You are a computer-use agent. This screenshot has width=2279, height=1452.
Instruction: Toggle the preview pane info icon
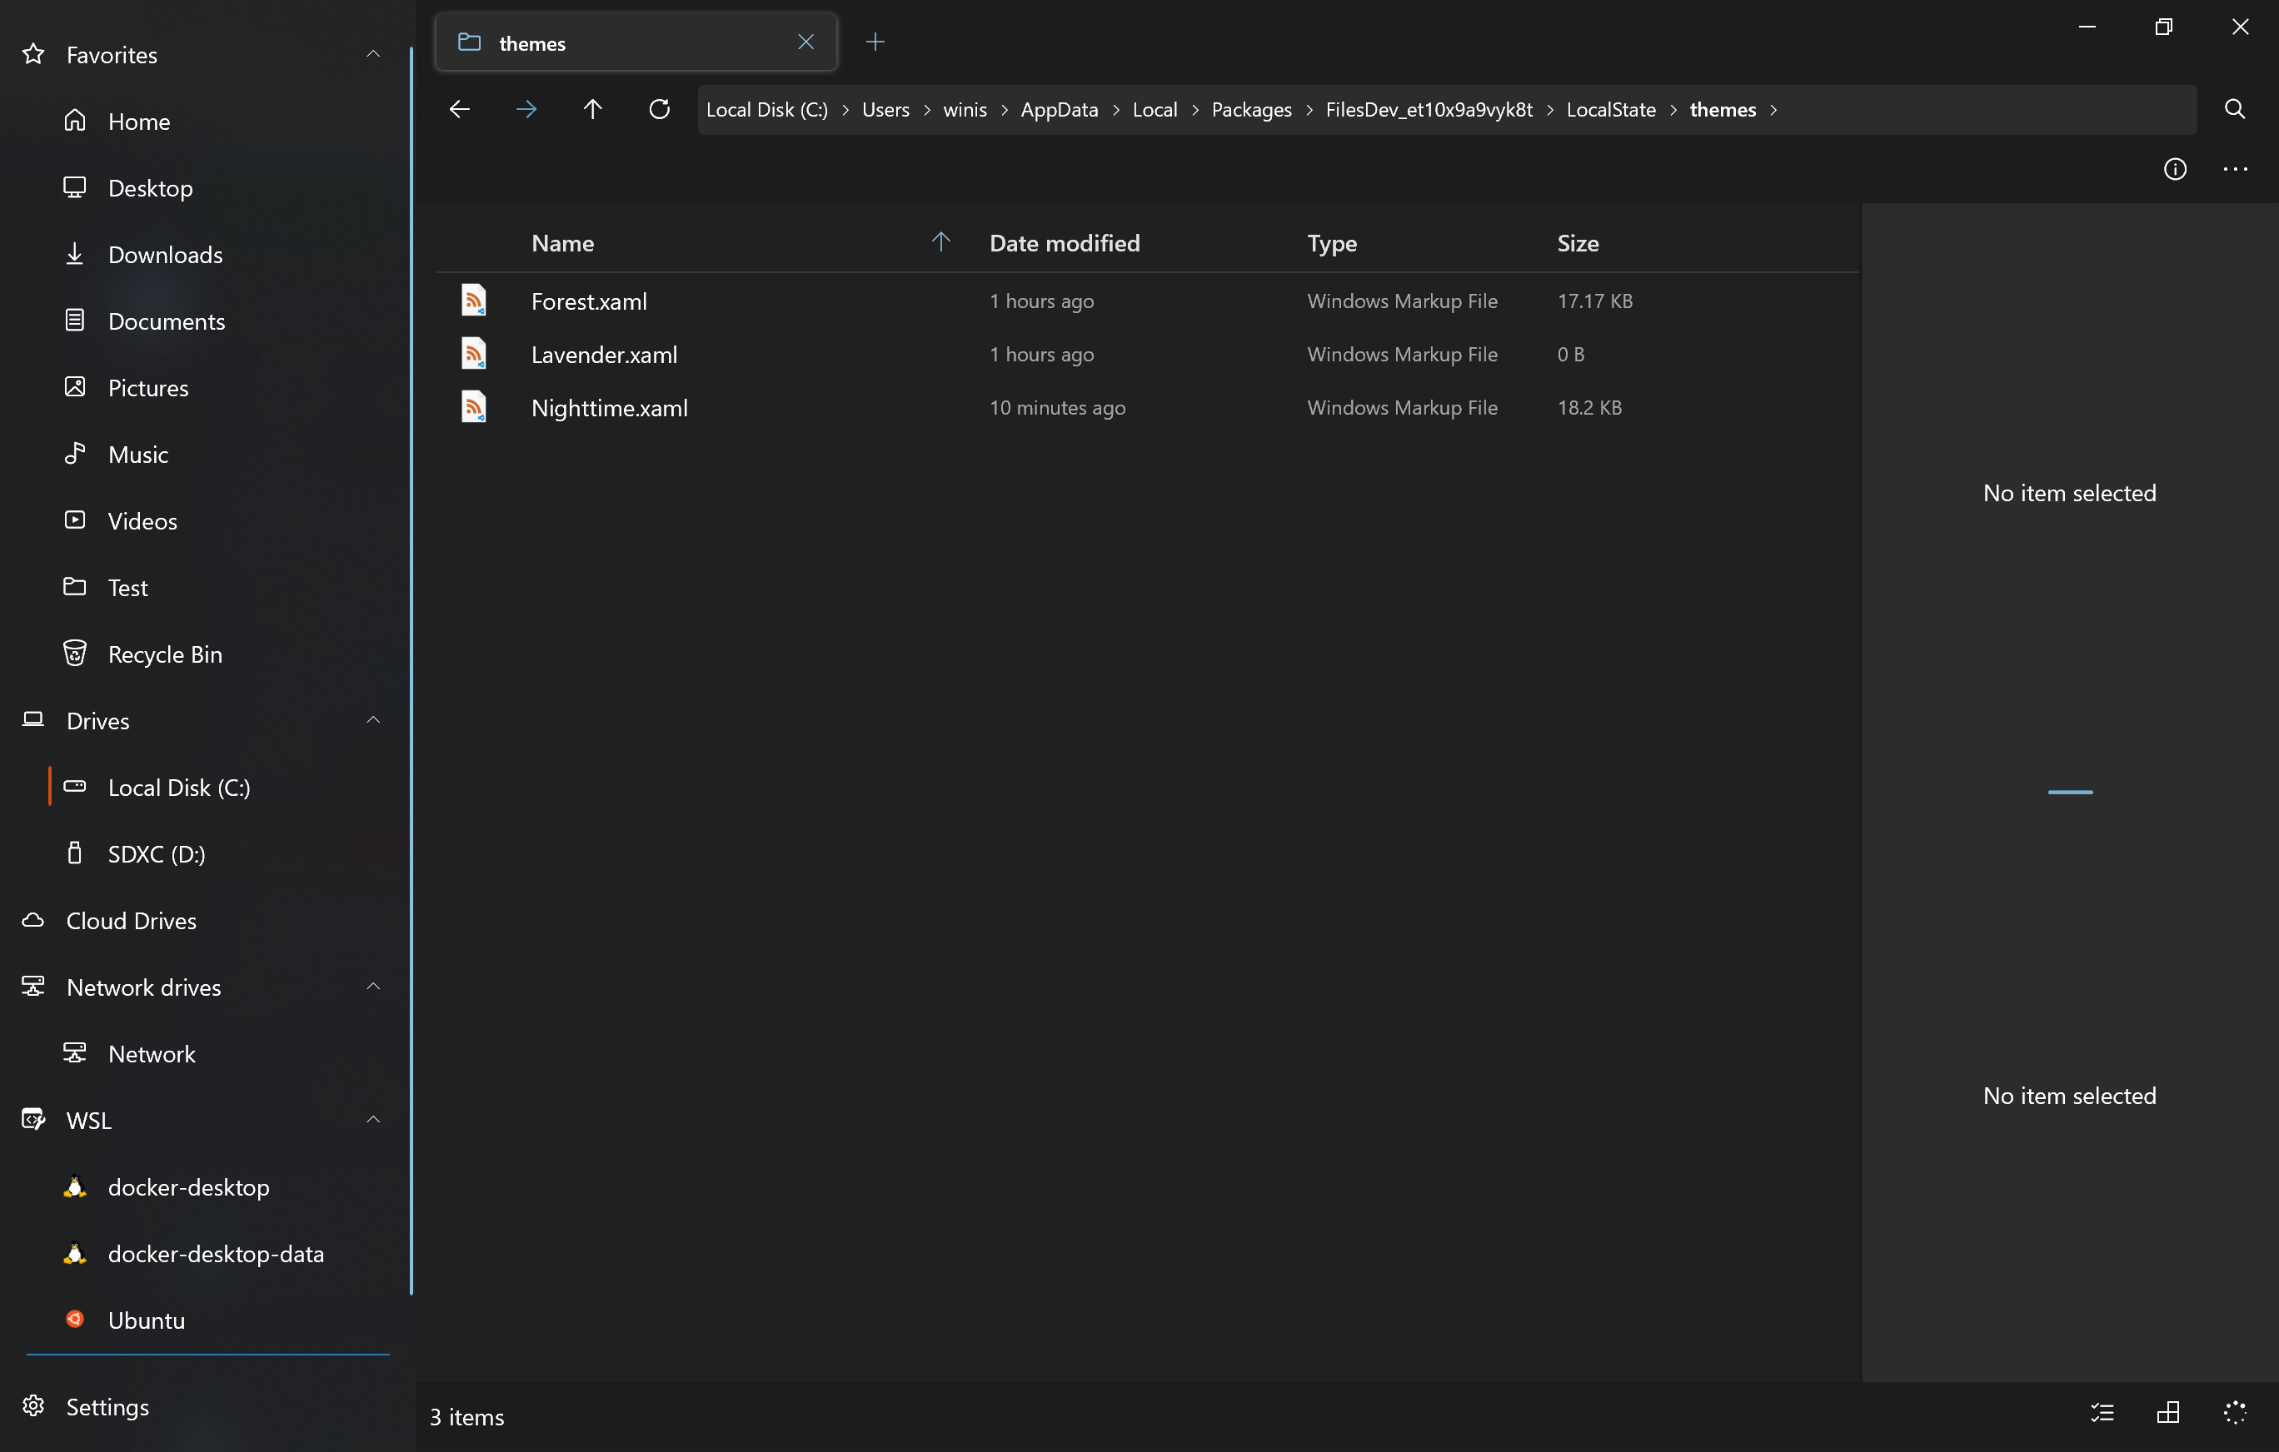[x=2175, y=169]
